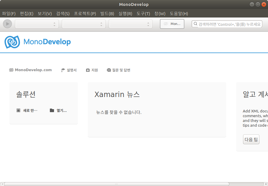The image size is (268, 186).
Task: Close the MonoDevelop window
Action: (x=264, y=4)
